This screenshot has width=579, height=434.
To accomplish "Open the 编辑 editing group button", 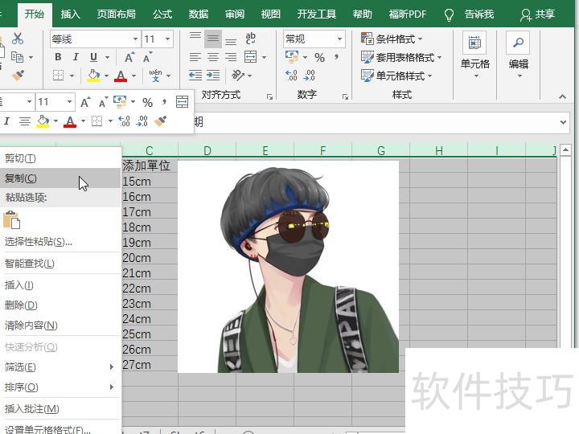I will pos(519,55).
